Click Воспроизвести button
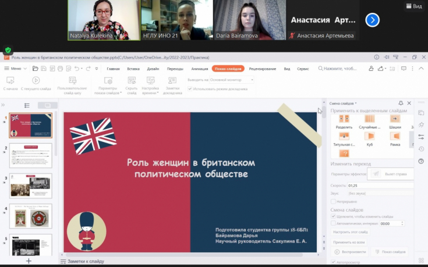The image size is (428, 267). click(350, 252)
